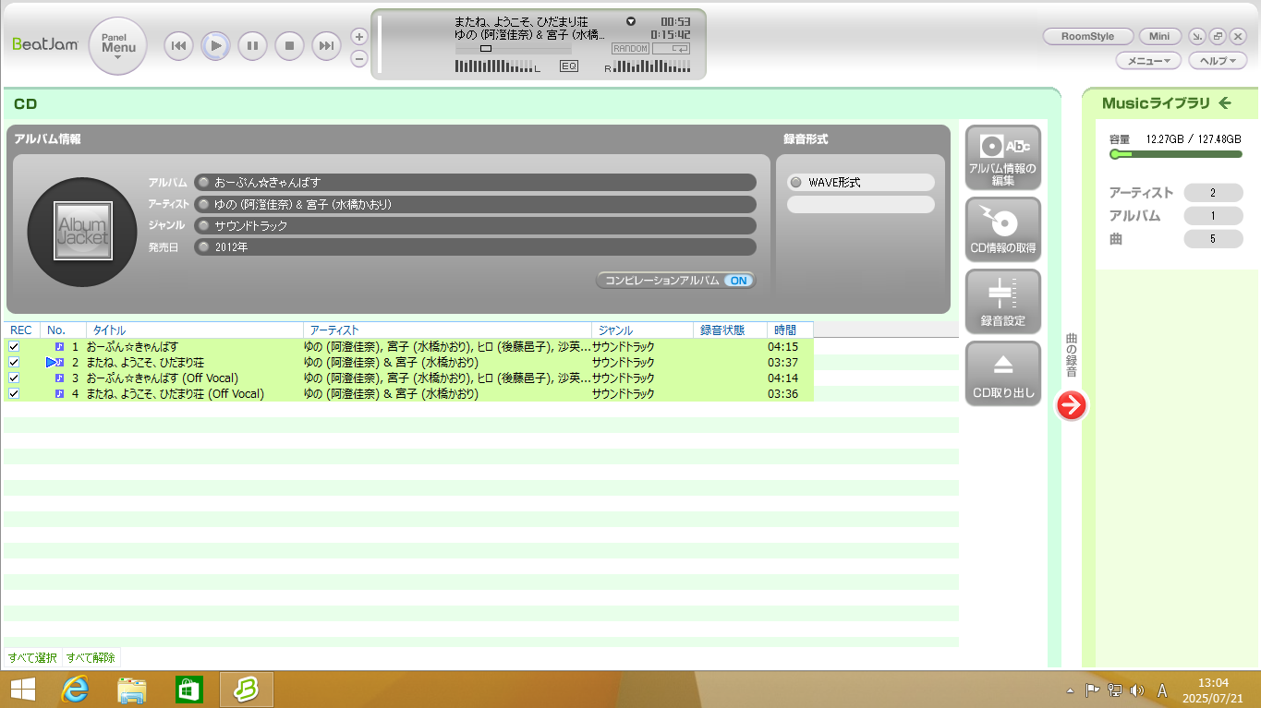This screenshot has height=708, width=1261.
Task: Uncheck the REC checkbox for track 1
Action: pyautogui.click(x=14, y=347)
